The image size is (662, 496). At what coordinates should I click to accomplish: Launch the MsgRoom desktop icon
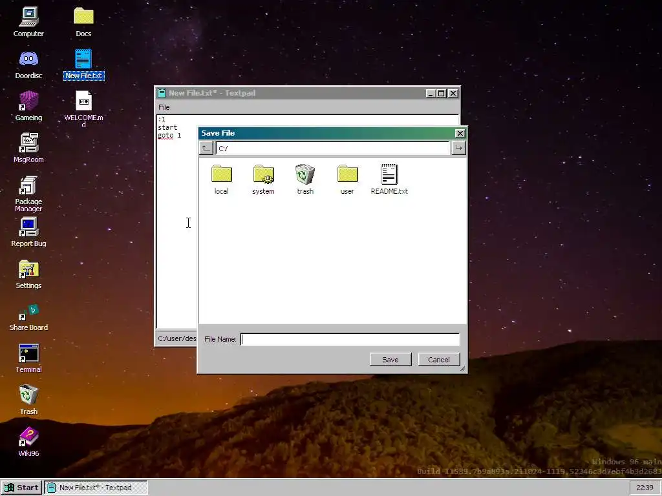[x=28, y=148]
